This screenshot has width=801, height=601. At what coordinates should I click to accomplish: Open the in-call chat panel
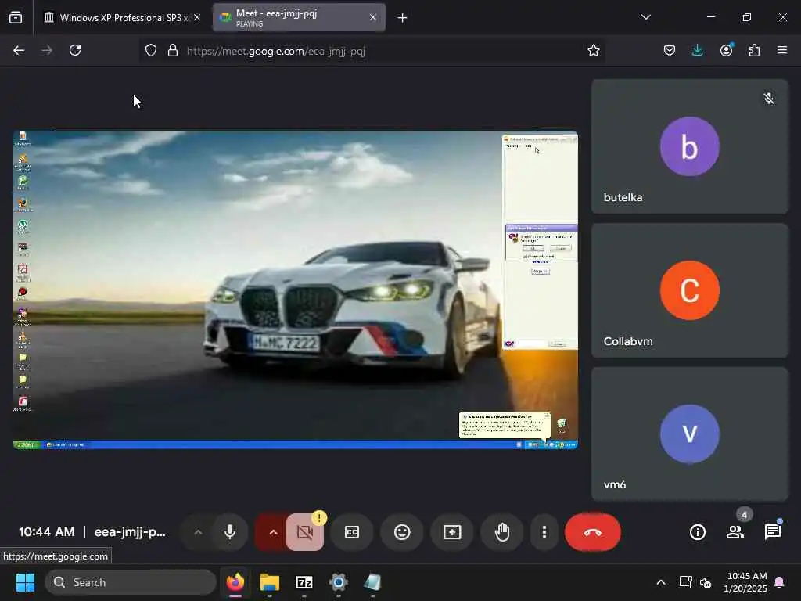772,532
